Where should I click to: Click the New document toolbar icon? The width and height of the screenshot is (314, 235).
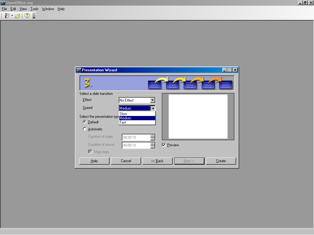point(7,16)
